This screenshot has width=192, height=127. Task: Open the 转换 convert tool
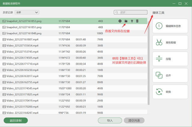click(170, 92)
